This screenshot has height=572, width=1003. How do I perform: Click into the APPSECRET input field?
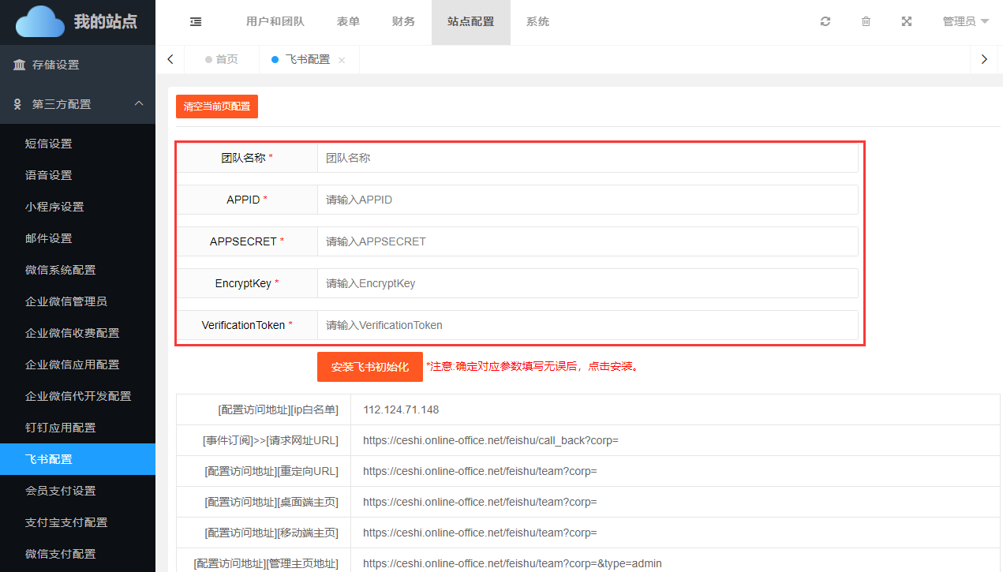pos(587,241)
